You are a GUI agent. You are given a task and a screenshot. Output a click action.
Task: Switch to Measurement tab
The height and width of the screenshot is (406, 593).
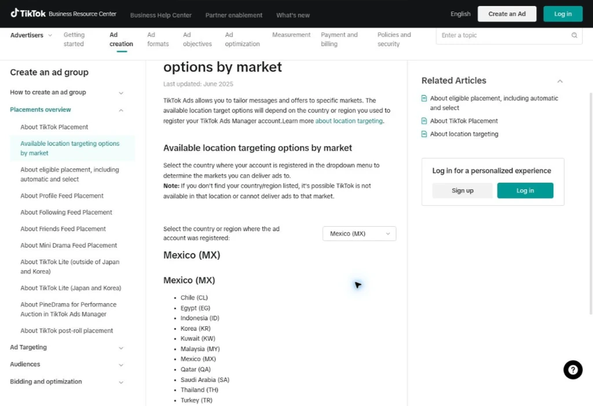click(x=291, y=35)
